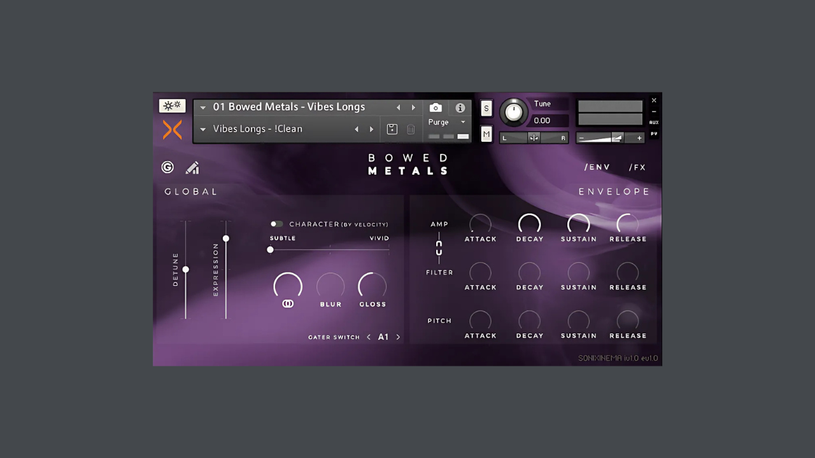Expand the Vibes Longs - !Clean preset dropdown

tap(203, 129)
